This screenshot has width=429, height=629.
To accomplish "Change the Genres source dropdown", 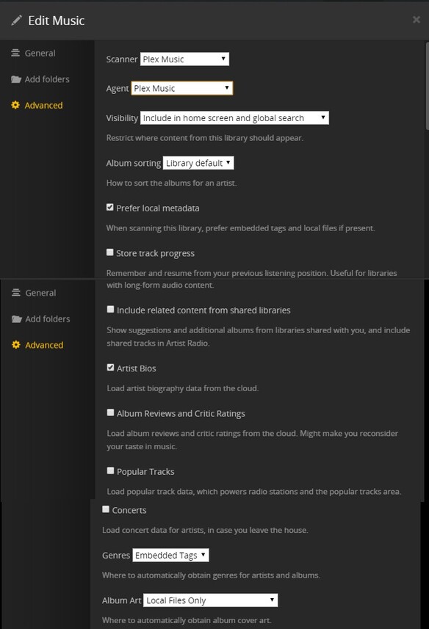I will [169, 555].
